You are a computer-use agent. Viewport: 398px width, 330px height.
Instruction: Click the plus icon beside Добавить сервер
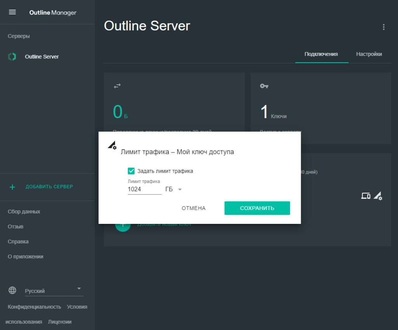(x=12, y=187)
